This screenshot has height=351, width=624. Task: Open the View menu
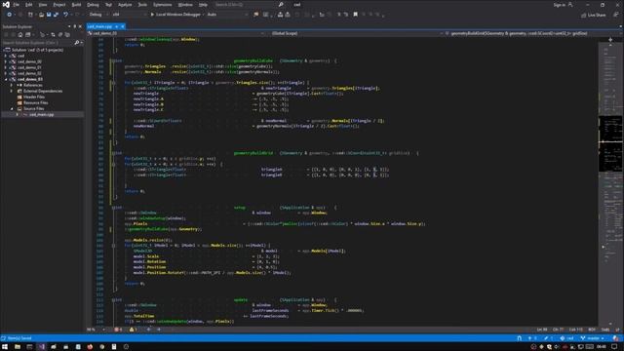[43, 5]
